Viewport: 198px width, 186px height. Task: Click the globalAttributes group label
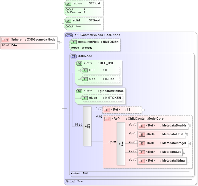pos(112,91)
